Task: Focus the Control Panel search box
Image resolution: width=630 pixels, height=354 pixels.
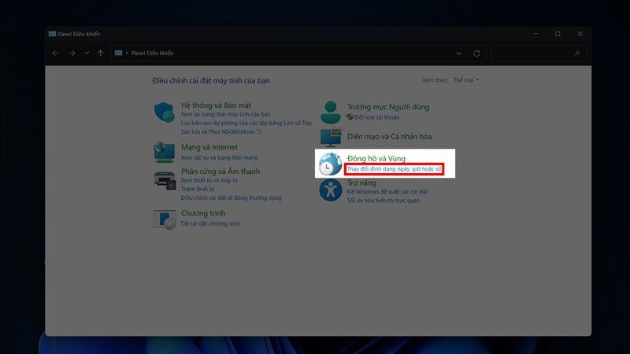Action: tap(539, 53)
